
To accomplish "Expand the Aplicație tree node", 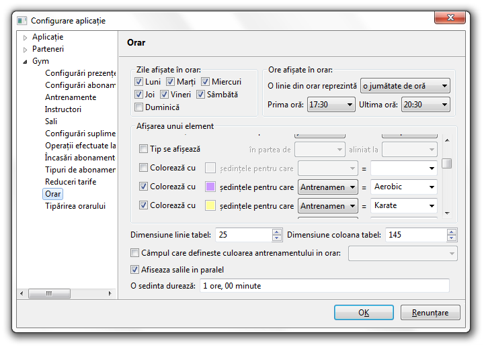I will pyautogui.click(x=26, y=38).
